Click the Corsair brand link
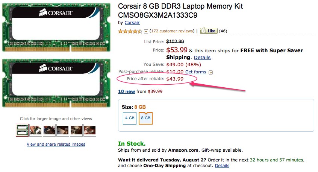318x172 pixels. pyautogui.click(x=132, y=23)
